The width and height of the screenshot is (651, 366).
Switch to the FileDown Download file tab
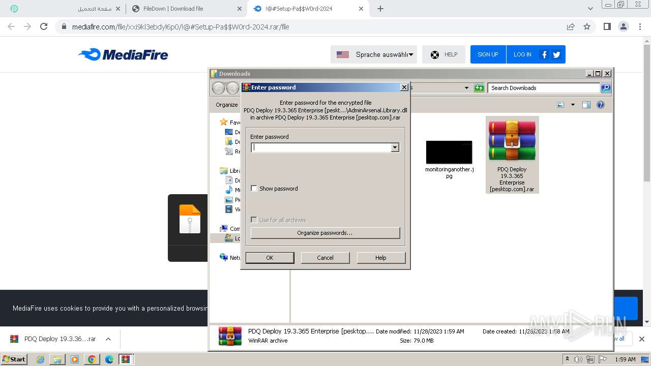coord(186,9)
